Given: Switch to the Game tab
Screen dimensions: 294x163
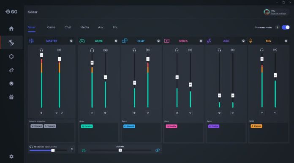Looking at the screenshot, I should point(51,27).
